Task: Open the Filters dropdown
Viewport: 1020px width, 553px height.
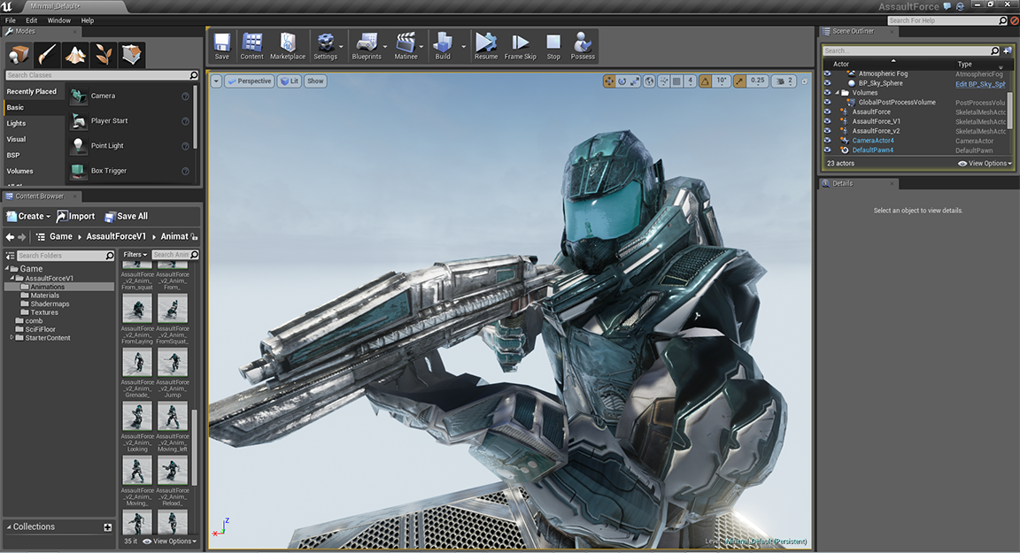Action: (x=135, y=255)
